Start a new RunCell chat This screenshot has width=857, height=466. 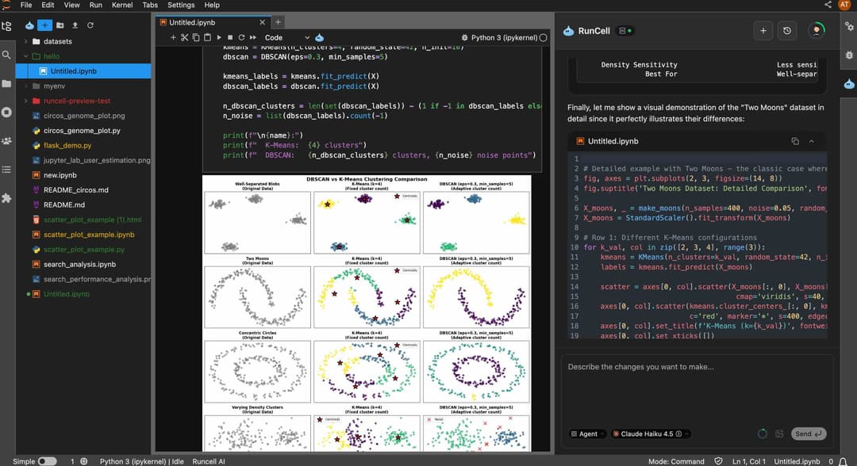click(x=763, y=31)
